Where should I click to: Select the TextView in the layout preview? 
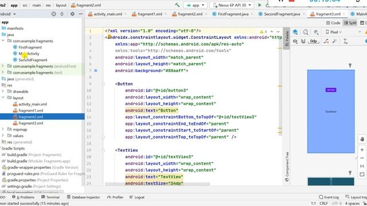(x=331, y=112)
